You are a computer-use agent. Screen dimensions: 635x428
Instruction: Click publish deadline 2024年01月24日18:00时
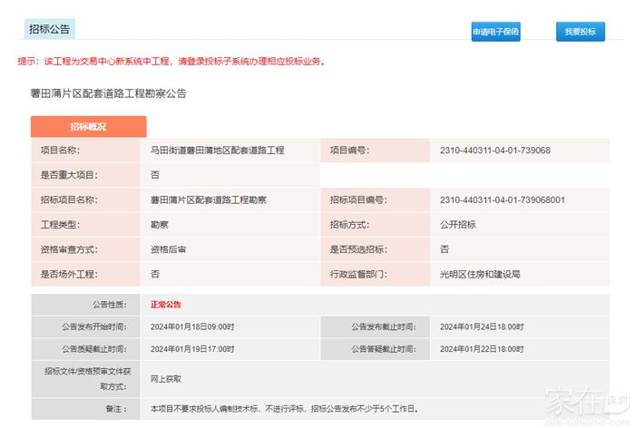[x=482, y=326]
